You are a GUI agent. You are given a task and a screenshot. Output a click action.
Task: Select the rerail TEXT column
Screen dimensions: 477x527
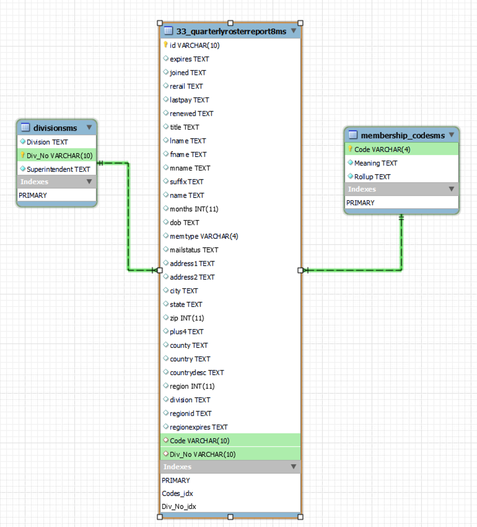231,86
